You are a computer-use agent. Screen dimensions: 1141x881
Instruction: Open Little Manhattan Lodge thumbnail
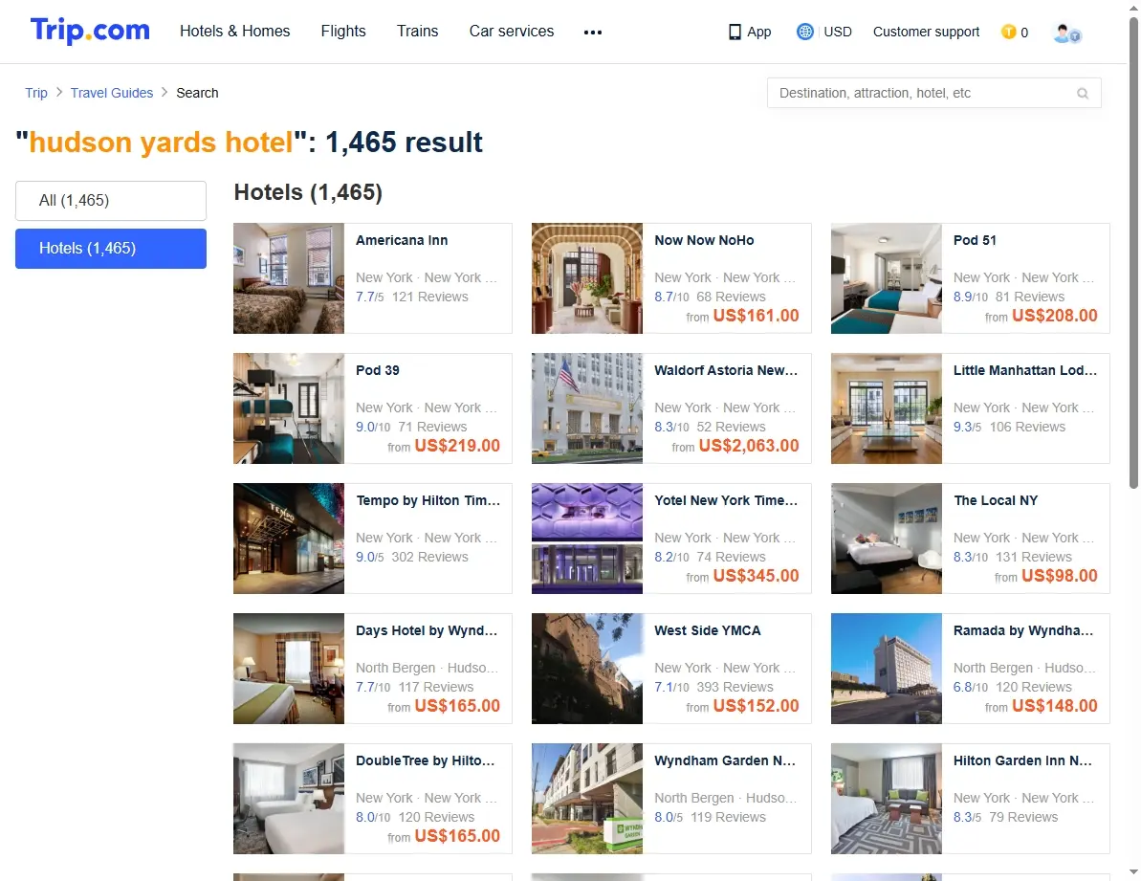(x=887, y=408)
